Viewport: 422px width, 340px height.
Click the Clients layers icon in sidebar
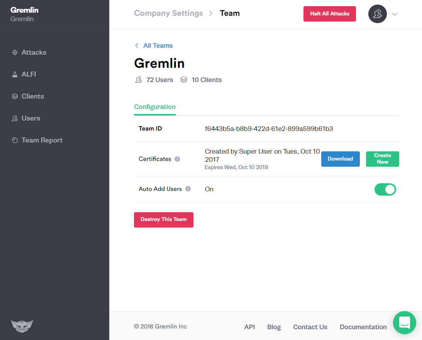click(15, 96)
